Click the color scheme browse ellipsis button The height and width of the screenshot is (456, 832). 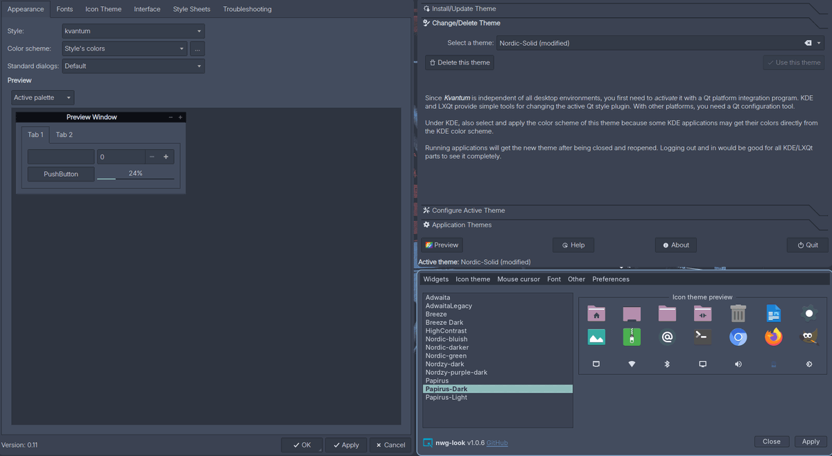pyautogui.click(x=197, y=49)
